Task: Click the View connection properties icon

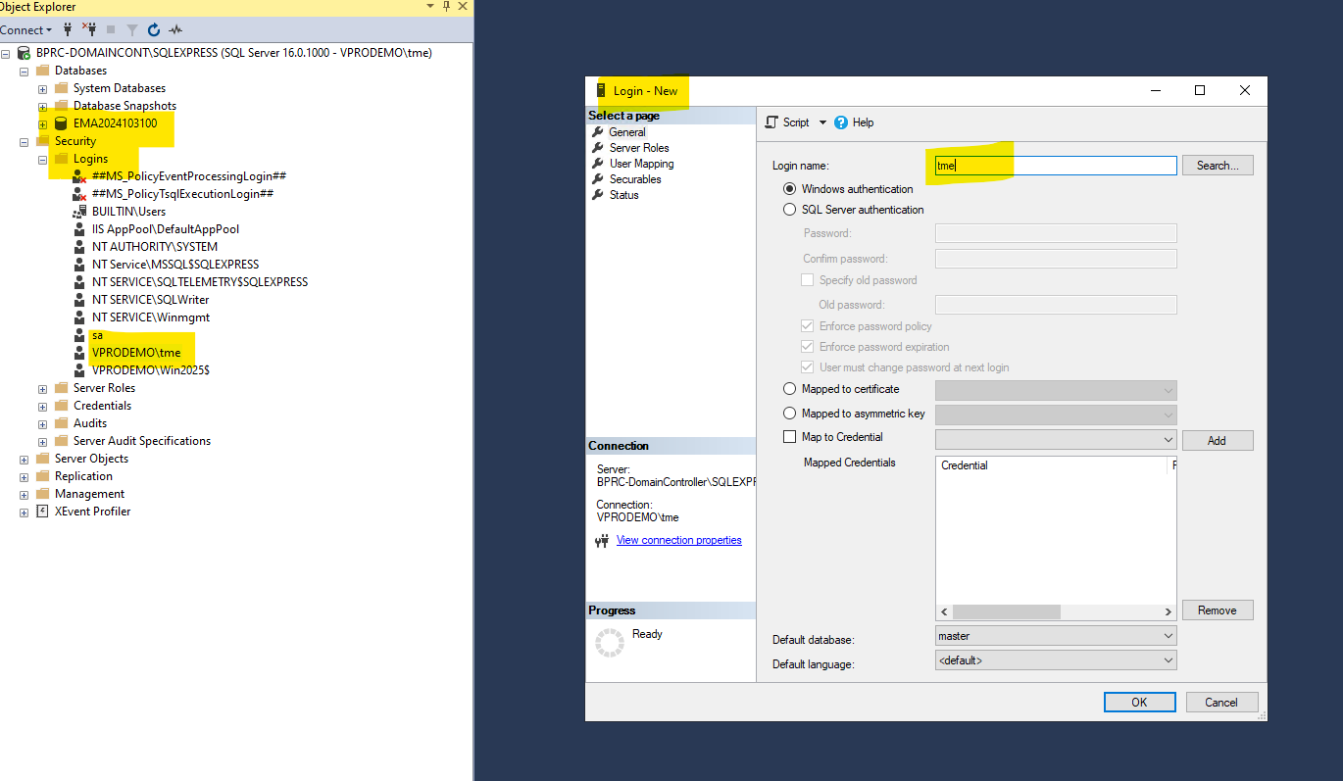Action: point(602,540)
